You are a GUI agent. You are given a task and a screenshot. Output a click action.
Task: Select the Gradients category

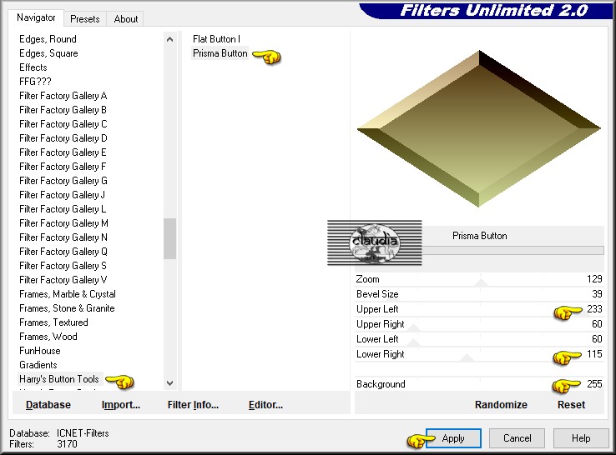click(x=38, y=365)
